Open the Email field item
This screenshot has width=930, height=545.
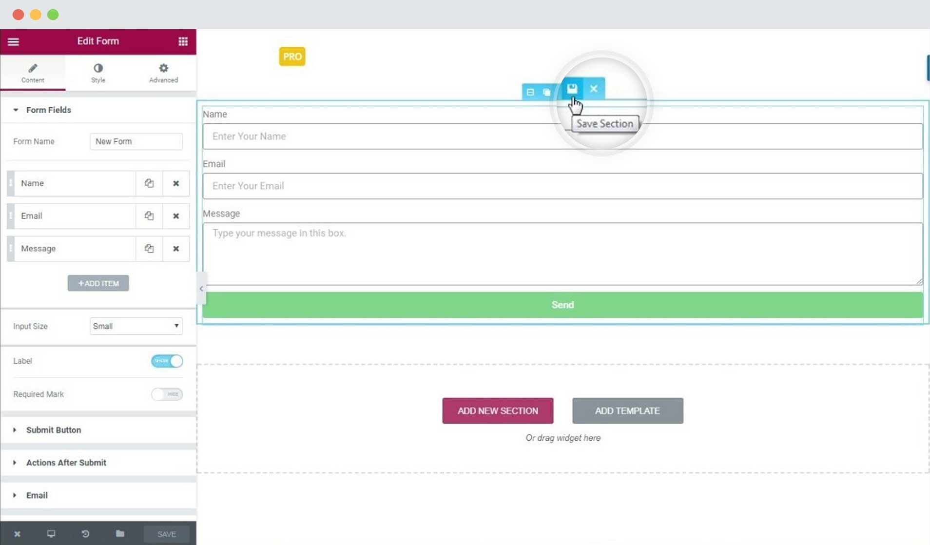coord(75,216)
